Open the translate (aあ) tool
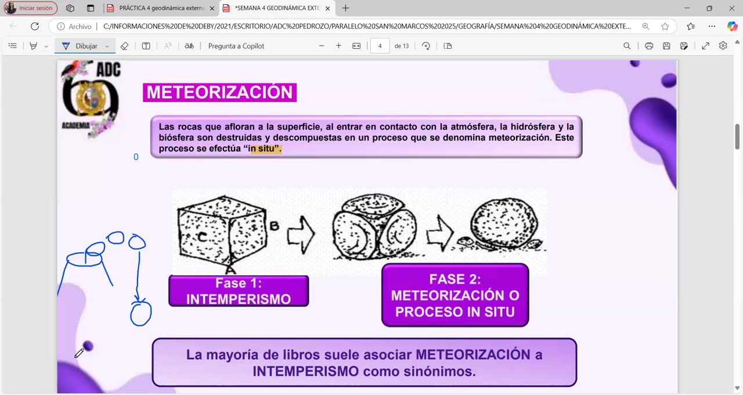 point(189,46)
